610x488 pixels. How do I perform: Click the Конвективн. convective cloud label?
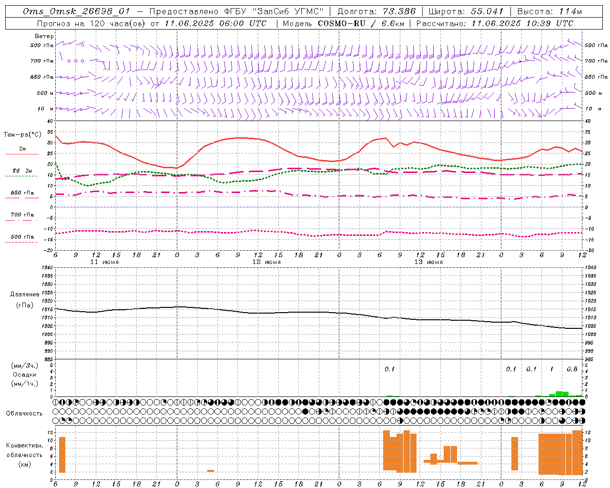25,446
